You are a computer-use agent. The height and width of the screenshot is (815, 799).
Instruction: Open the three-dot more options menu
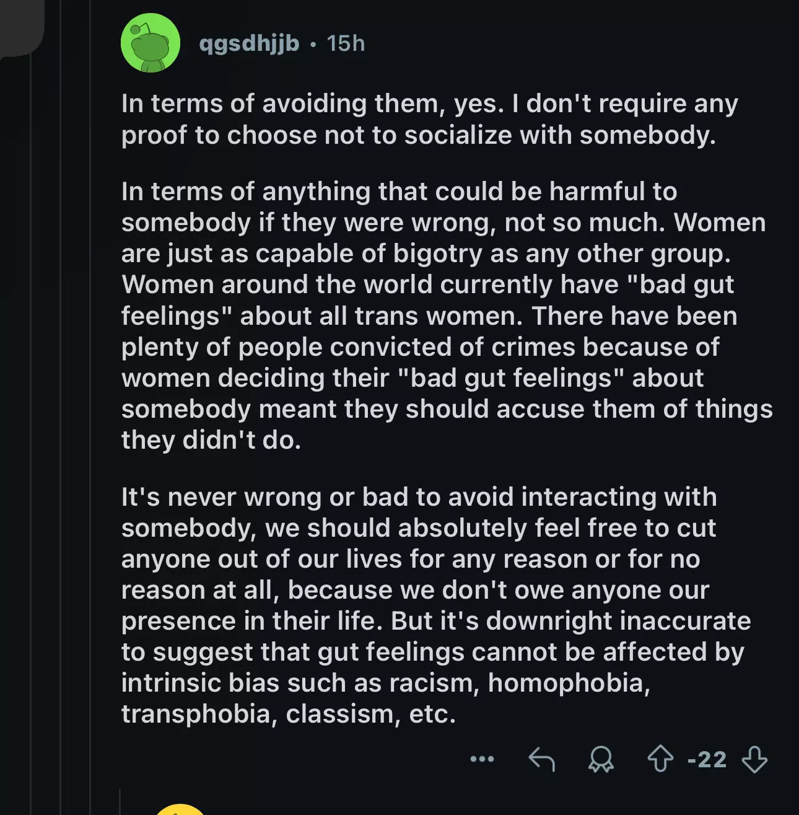(x=482, y=759)
